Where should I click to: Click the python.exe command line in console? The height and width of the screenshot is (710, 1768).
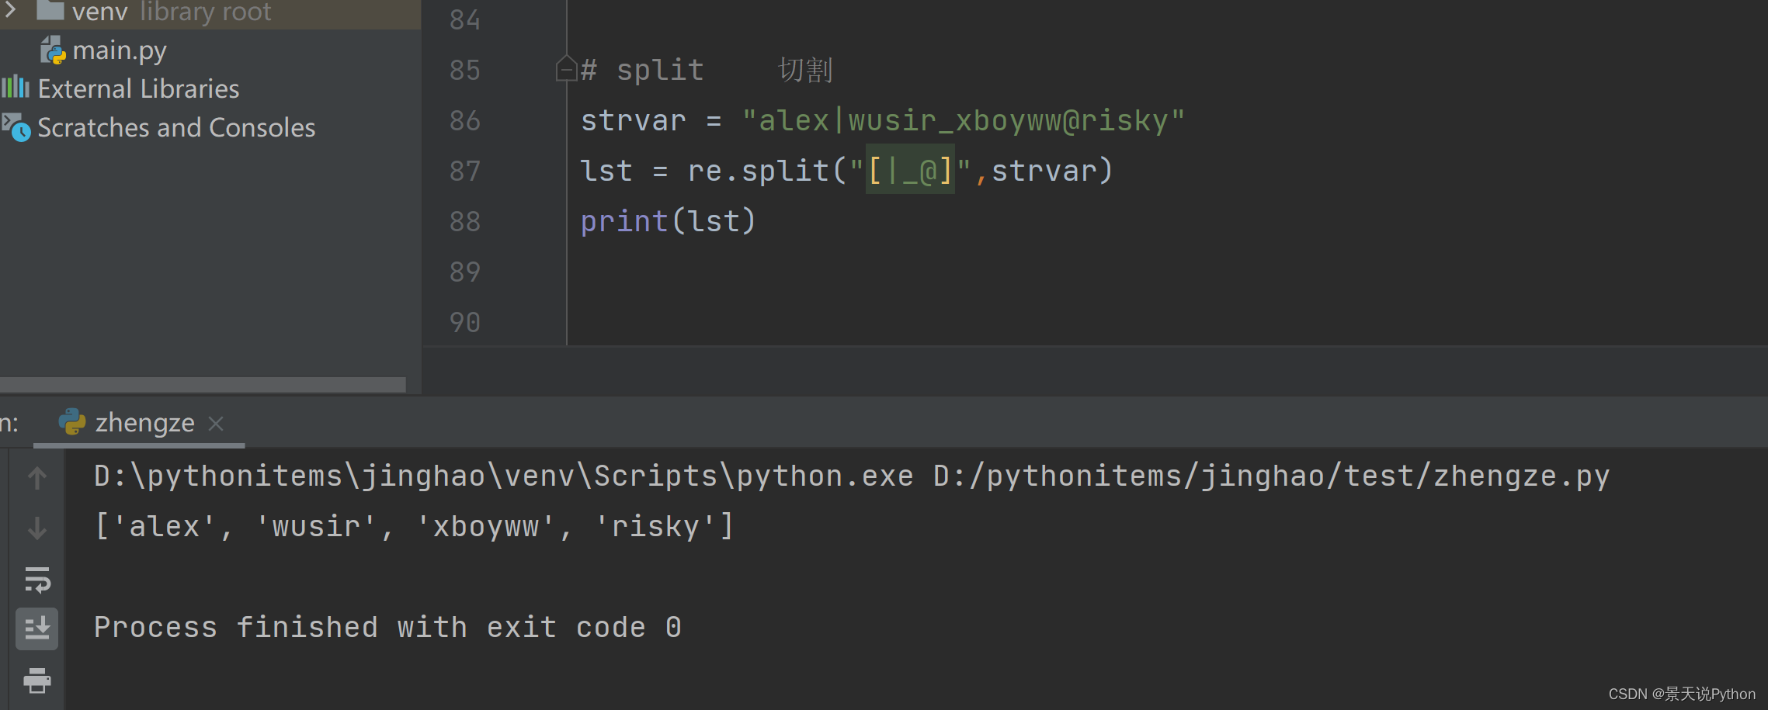click(852, 476)
